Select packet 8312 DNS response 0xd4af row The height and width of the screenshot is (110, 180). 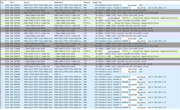click(90, 41)
